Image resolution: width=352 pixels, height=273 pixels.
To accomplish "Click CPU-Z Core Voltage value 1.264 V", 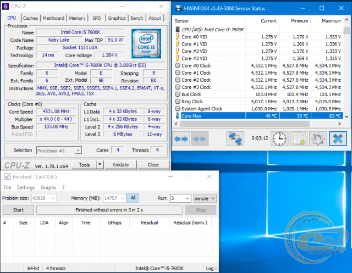I will [x=109, y=55].
